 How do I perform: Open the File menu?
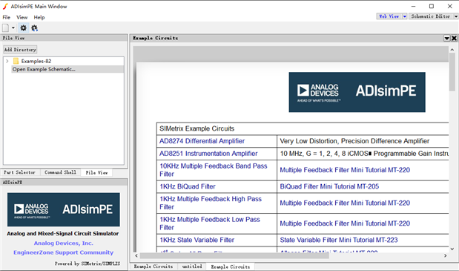click(x=6, y=17)
